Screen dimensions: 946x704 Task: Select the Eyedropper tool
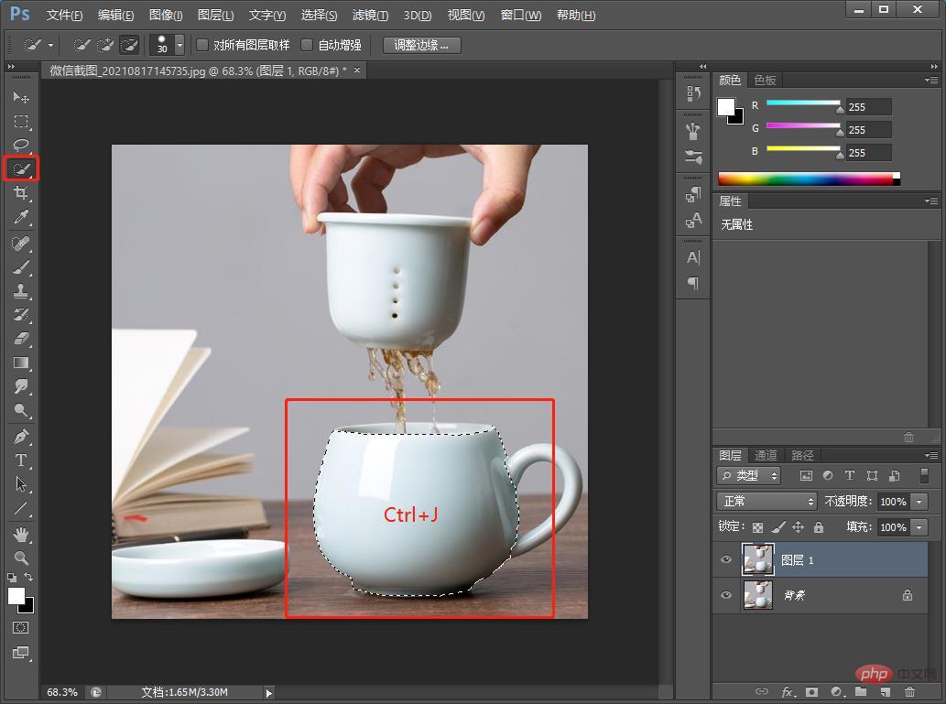coord(20,217)
